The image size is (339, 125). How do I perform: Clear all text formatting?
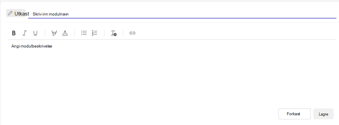(114, 33)
